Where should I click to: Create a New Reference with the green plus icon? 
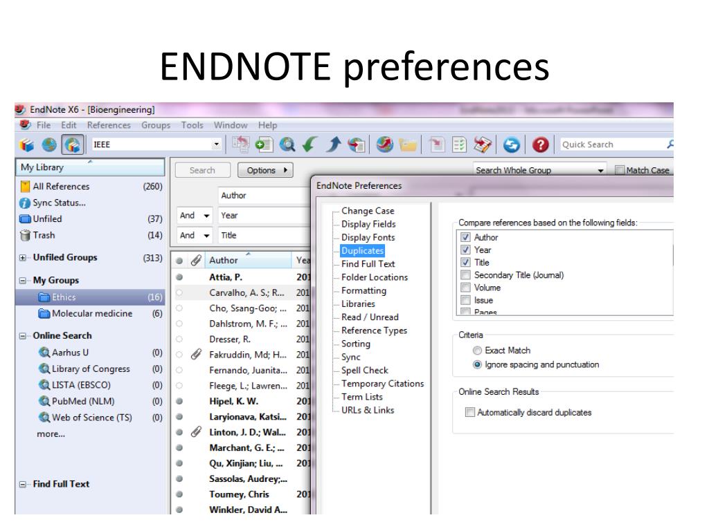click(x=264, y=145)
